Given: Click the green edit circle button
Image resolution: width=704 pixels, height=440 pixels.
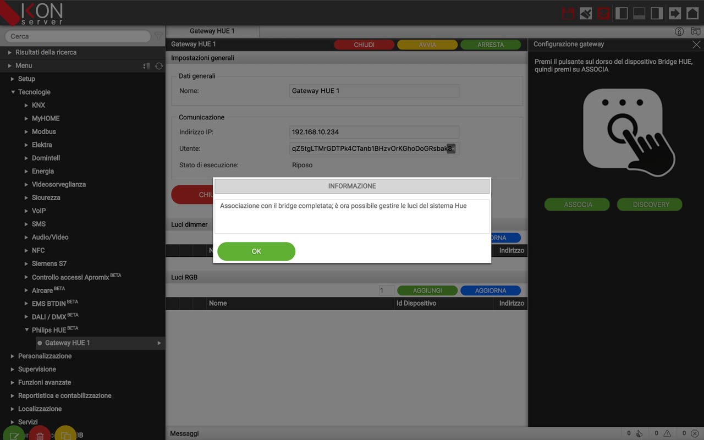Looking at the screenshot, I should [14, 434].
